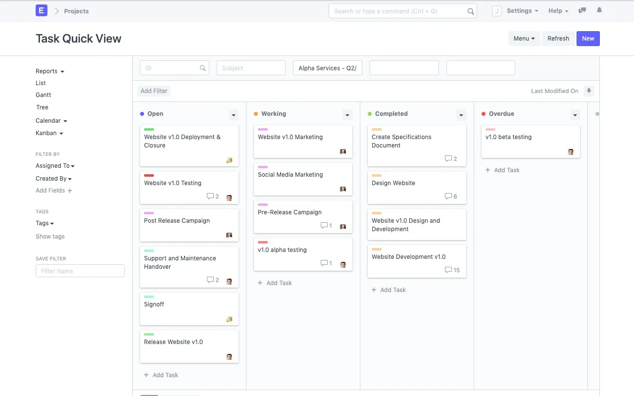Click assignee avatar on Website v1.0 Testing
This screenshot has width=634, height=396.
(x=229, y=198)
